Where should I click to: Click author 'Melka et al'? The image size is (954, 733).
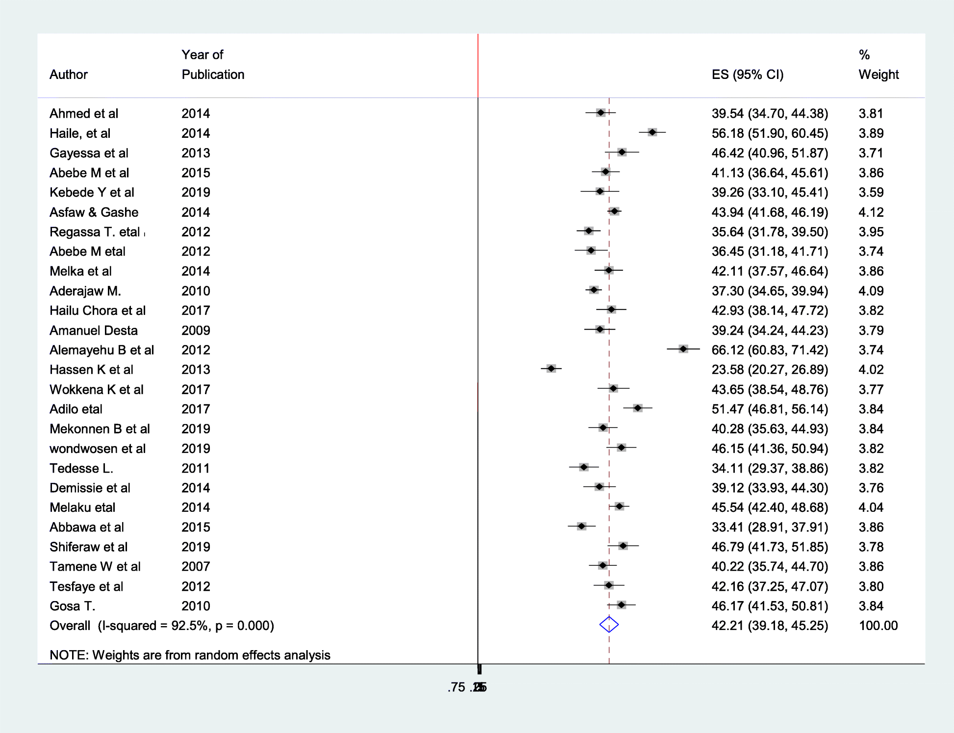click(80, 271)
